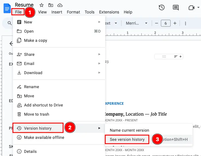
Task: Open the Insert menu
Action: click(57, 12)
